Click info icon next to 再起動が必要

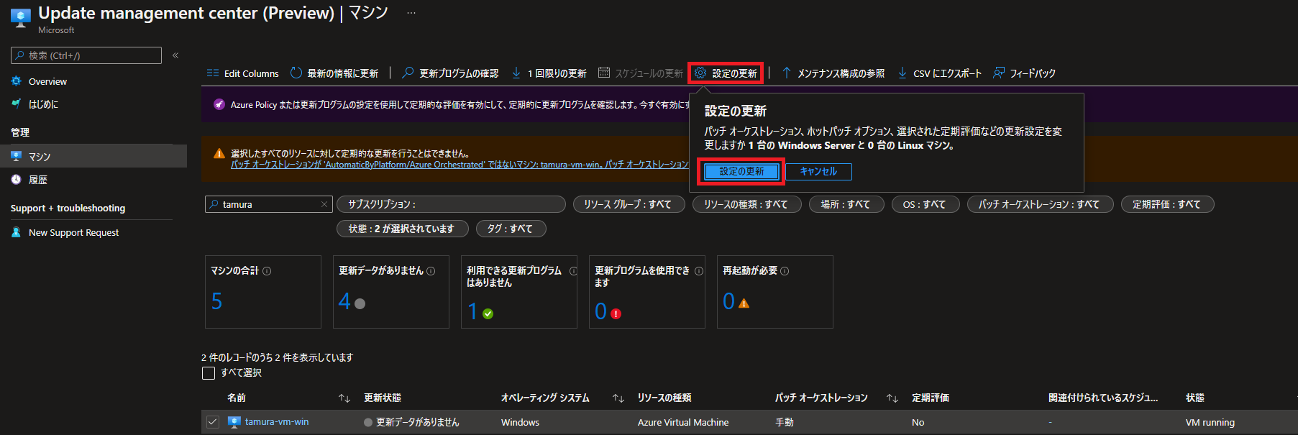785,271
